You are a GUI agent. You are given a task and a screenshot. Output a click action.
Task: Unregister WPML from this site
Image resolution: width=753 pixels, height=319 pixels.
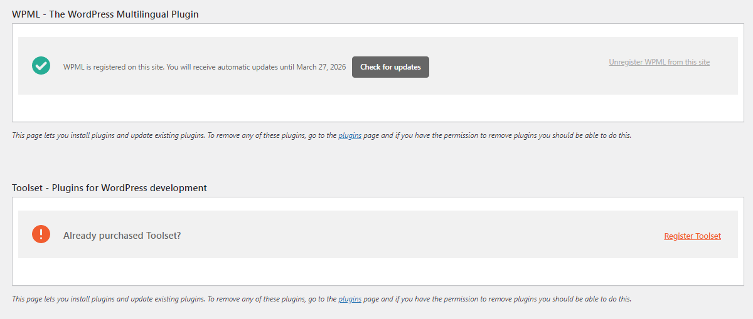(x=659, y=62)
